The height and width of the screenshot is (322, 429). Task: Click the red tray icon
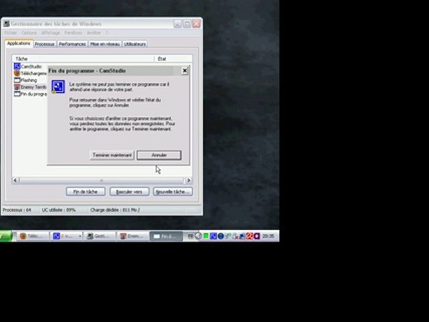249,236
